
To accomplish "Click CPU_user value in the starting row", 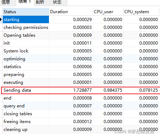I will tap(113, 20).
